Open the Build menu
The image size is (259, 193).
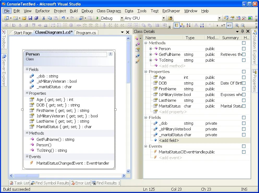tap(74, 11)
